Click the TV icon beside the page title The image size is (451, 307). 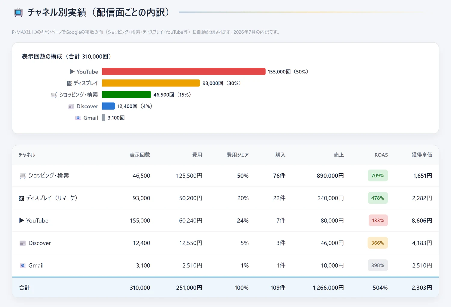[x=19, y=13]
